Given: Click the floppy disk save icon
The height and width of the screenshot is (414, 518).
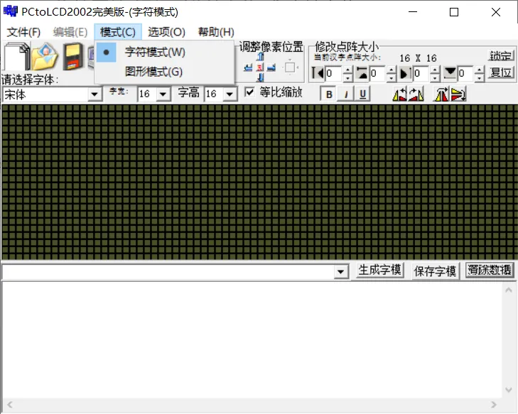Looking at the screenshot, I should click(73, 56).
